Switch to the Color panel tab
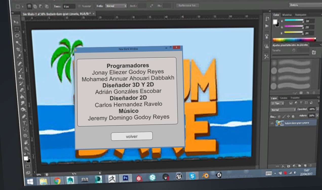This screenshot has height=190, width=322. click(x=276, y=15)
